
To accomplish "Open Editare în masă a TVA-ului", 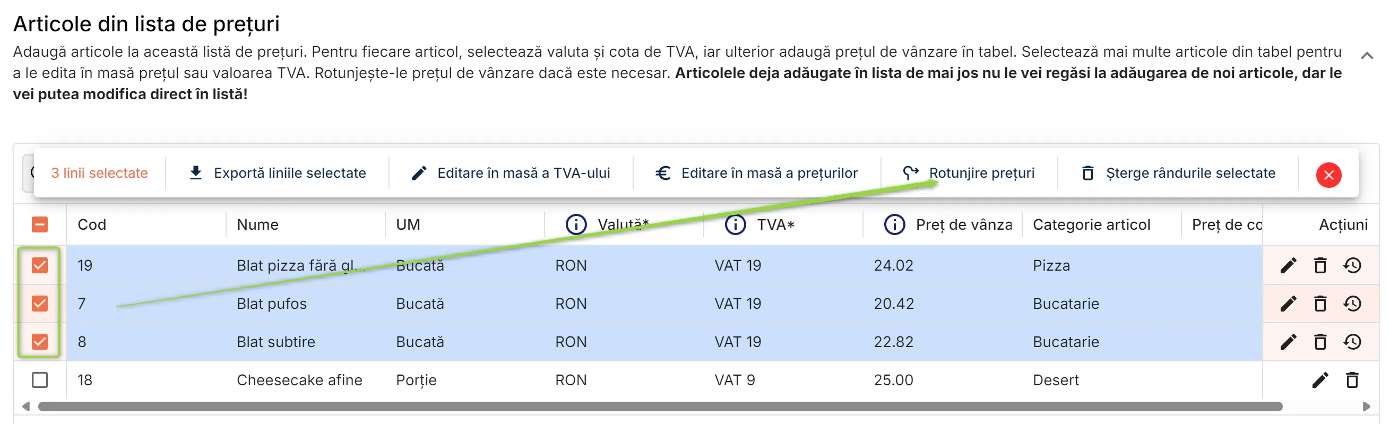I will (x=511, y=173).
